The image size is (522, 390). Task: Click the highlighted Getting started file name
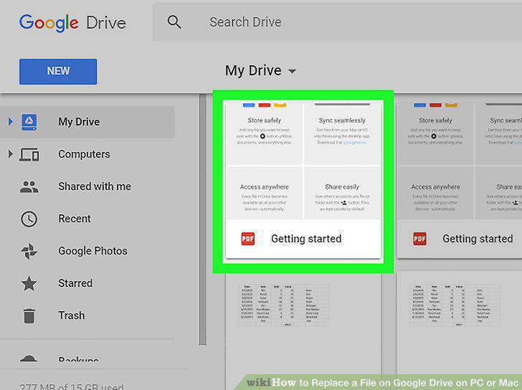pos(306,239)
